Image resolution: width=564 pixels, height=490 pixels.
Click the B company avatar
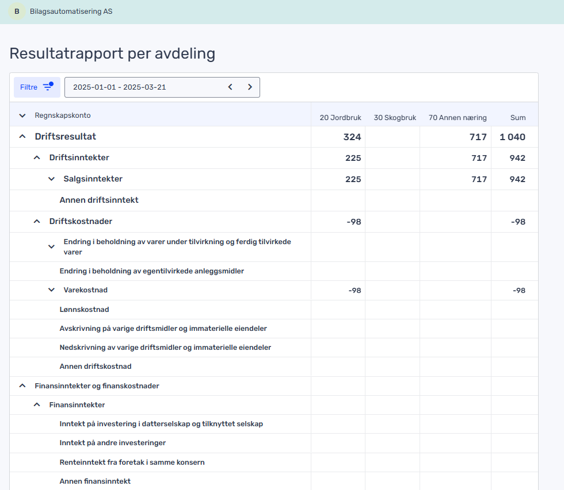[x=17, y=11]
